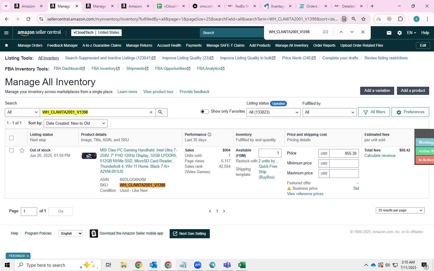
Task: Click Calculate revenue link
Action: click(380, 156)
